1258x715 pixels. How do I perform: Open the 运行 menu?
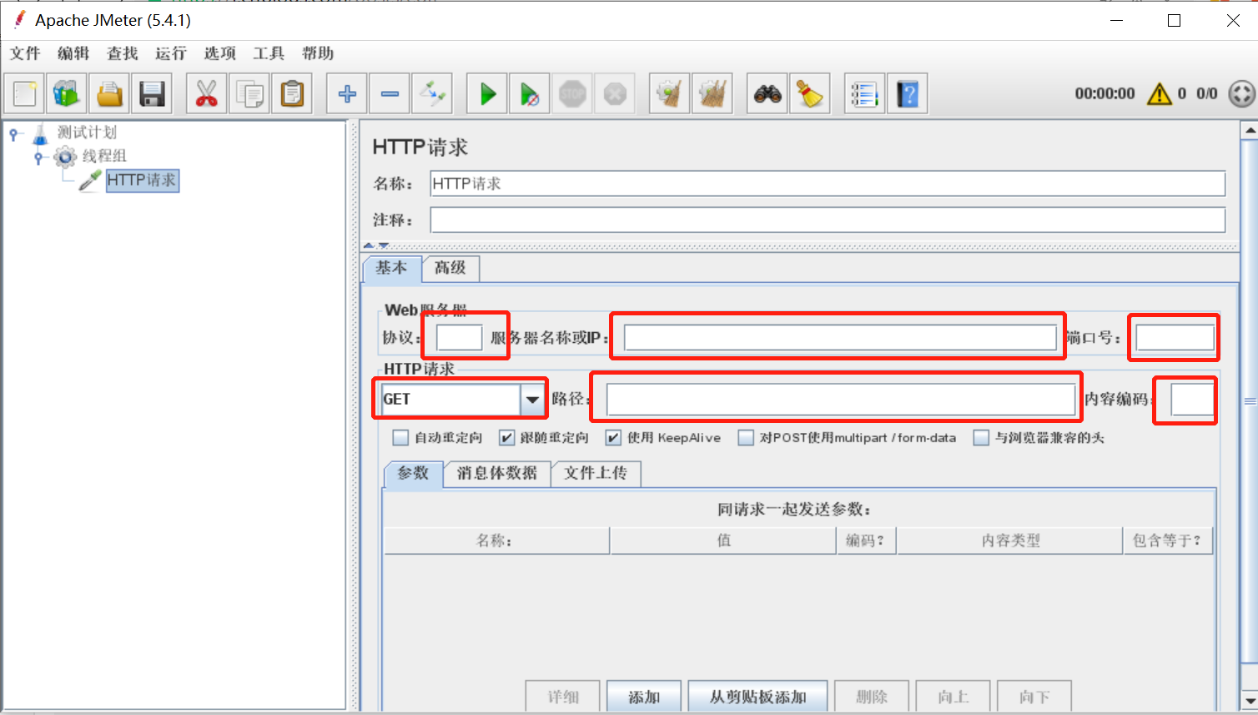click(x=171, y=53)
